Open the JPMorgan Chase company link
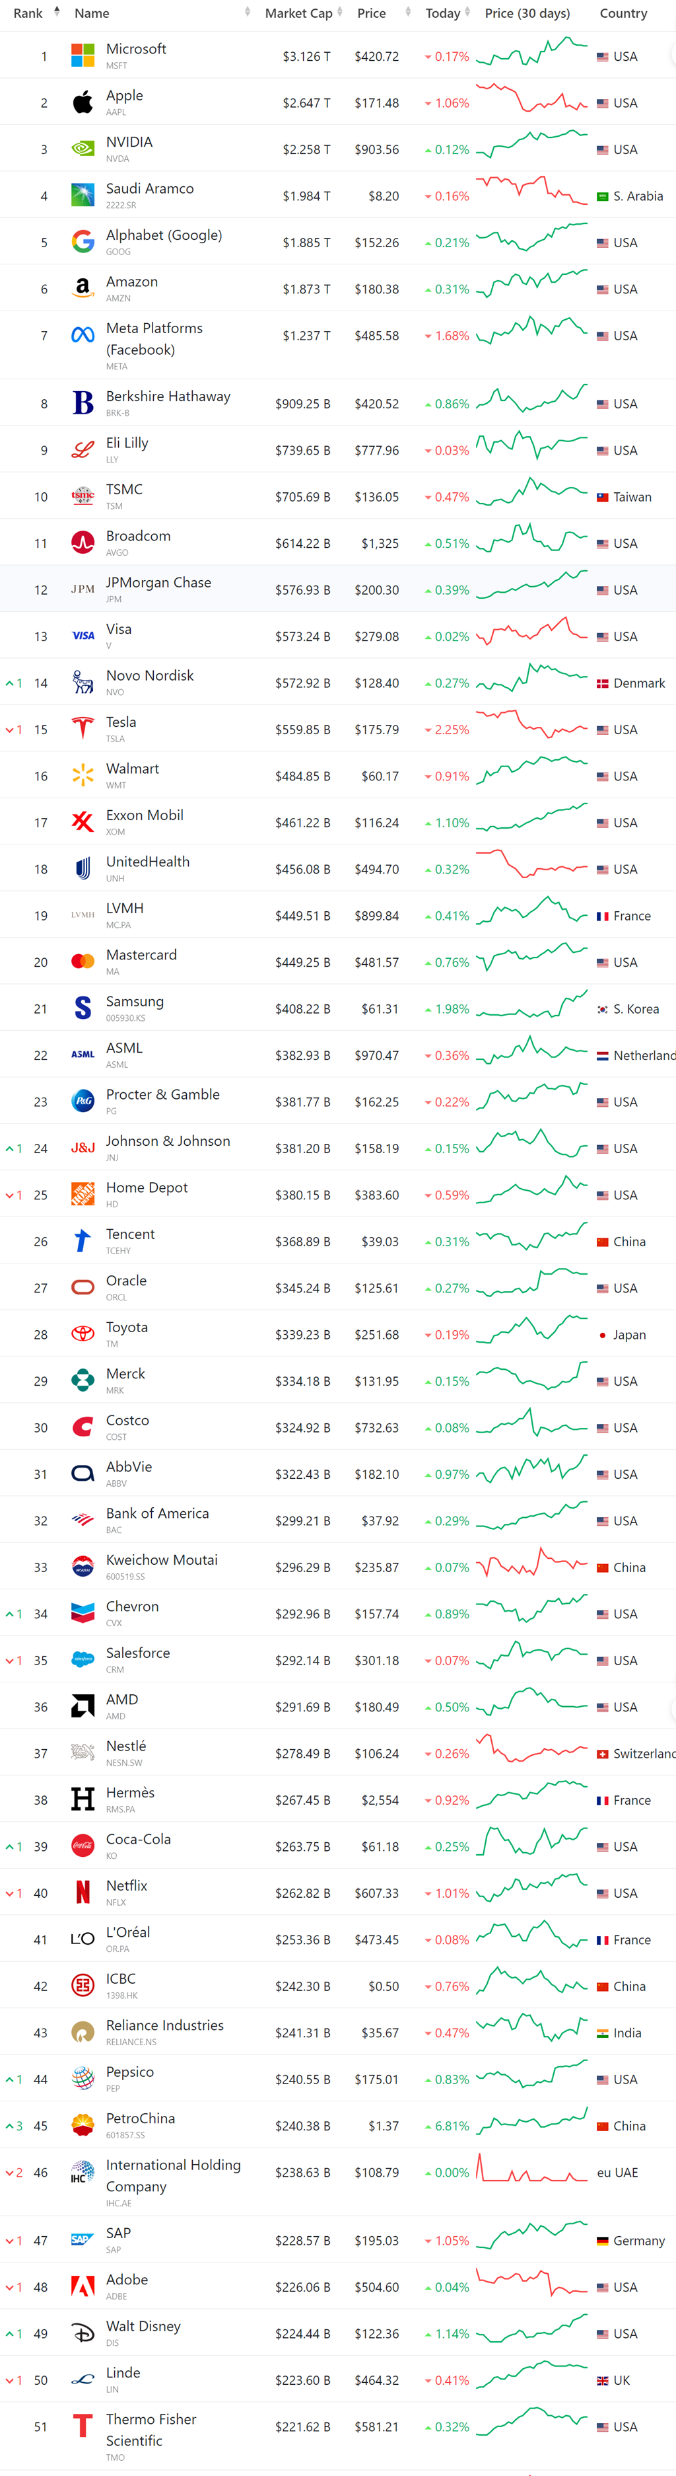This screenshot has width=676, height=2476. click(x=158, y=583)
